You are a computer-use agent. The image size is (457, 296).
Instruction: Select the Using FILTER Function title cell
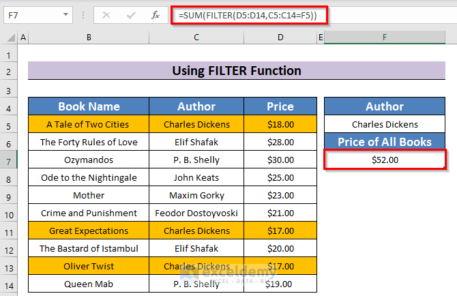point(237,71)
